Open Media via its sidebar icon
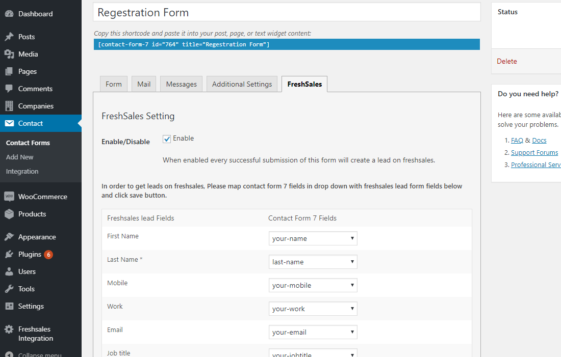 [x=9, y=54]
